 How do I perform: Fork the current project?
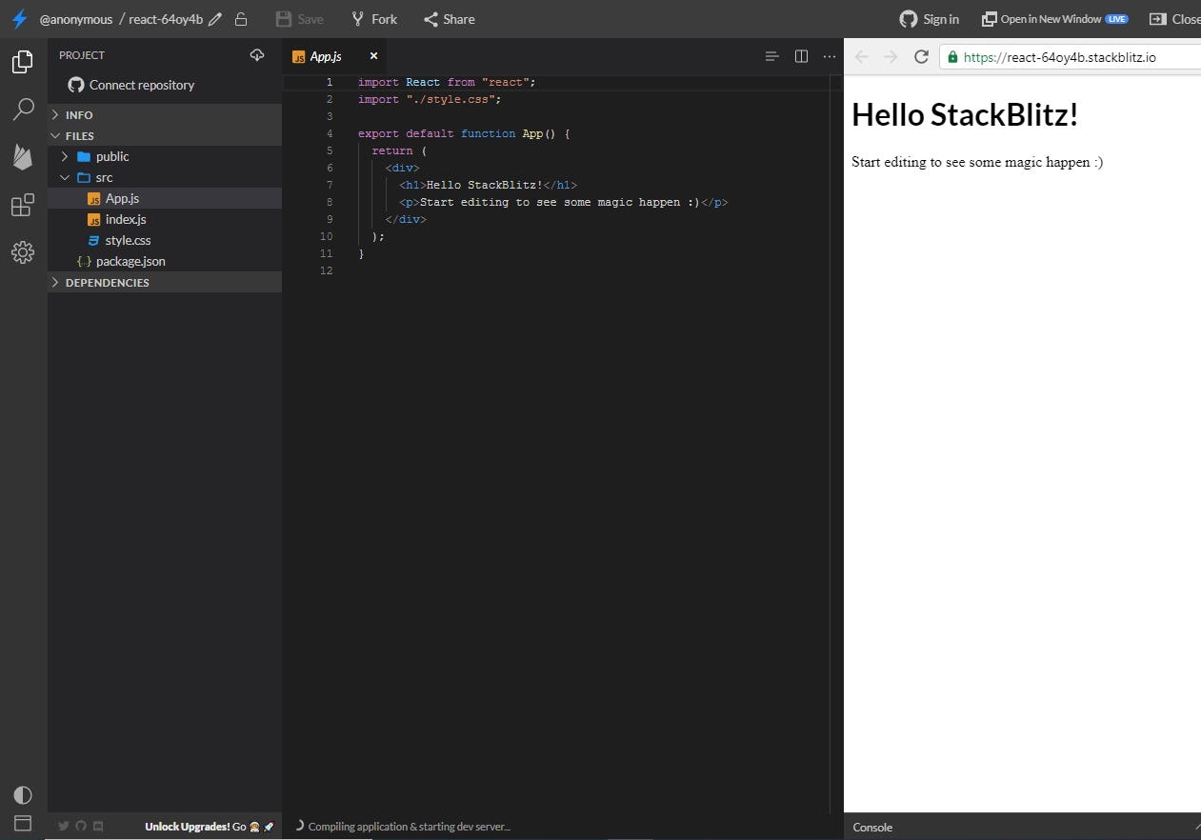(373, 19)
